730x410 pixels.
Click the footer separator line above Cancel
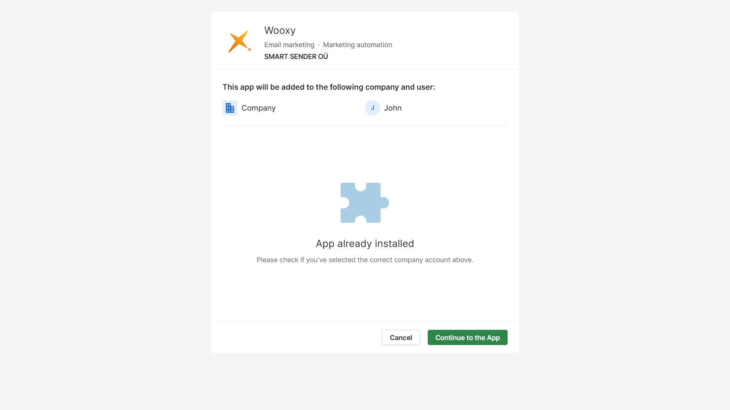365,322
